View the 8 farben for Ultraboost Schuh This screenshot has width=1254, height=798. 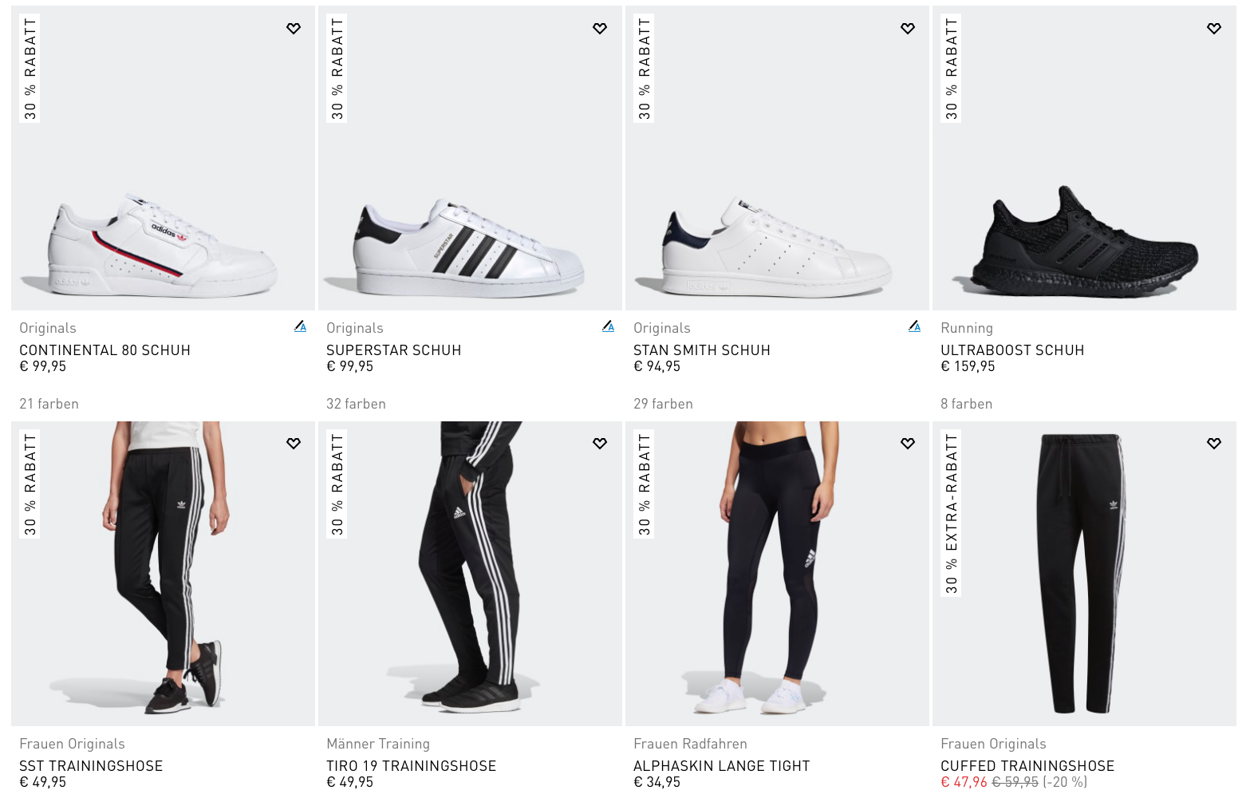967,404
